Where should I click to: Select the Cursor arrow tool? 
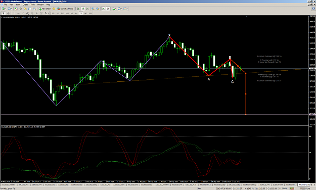click(3, 13)
